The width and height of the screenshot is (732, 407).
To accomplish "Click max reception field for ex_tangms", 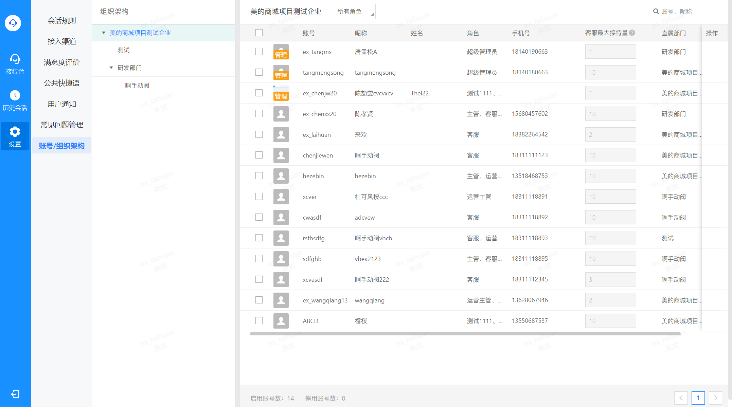I will coord(610,52).
